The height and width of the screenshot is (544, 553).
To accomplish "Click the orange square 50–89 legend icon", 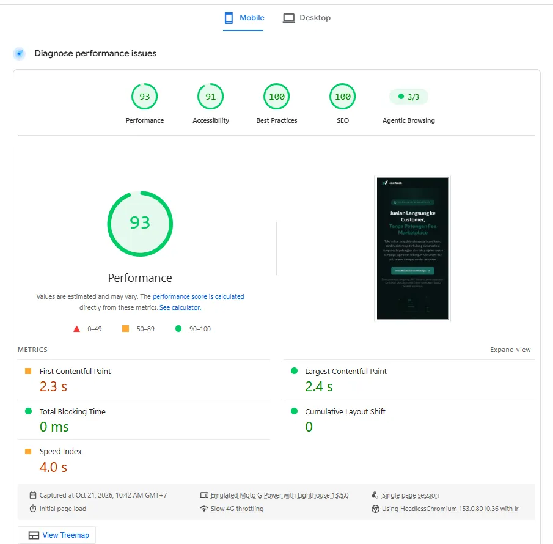I will [x=125, y=328].
